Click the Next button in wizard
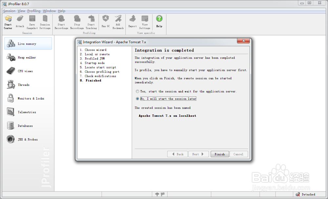This screenshot has height=199, width=328. coord(198,154)
